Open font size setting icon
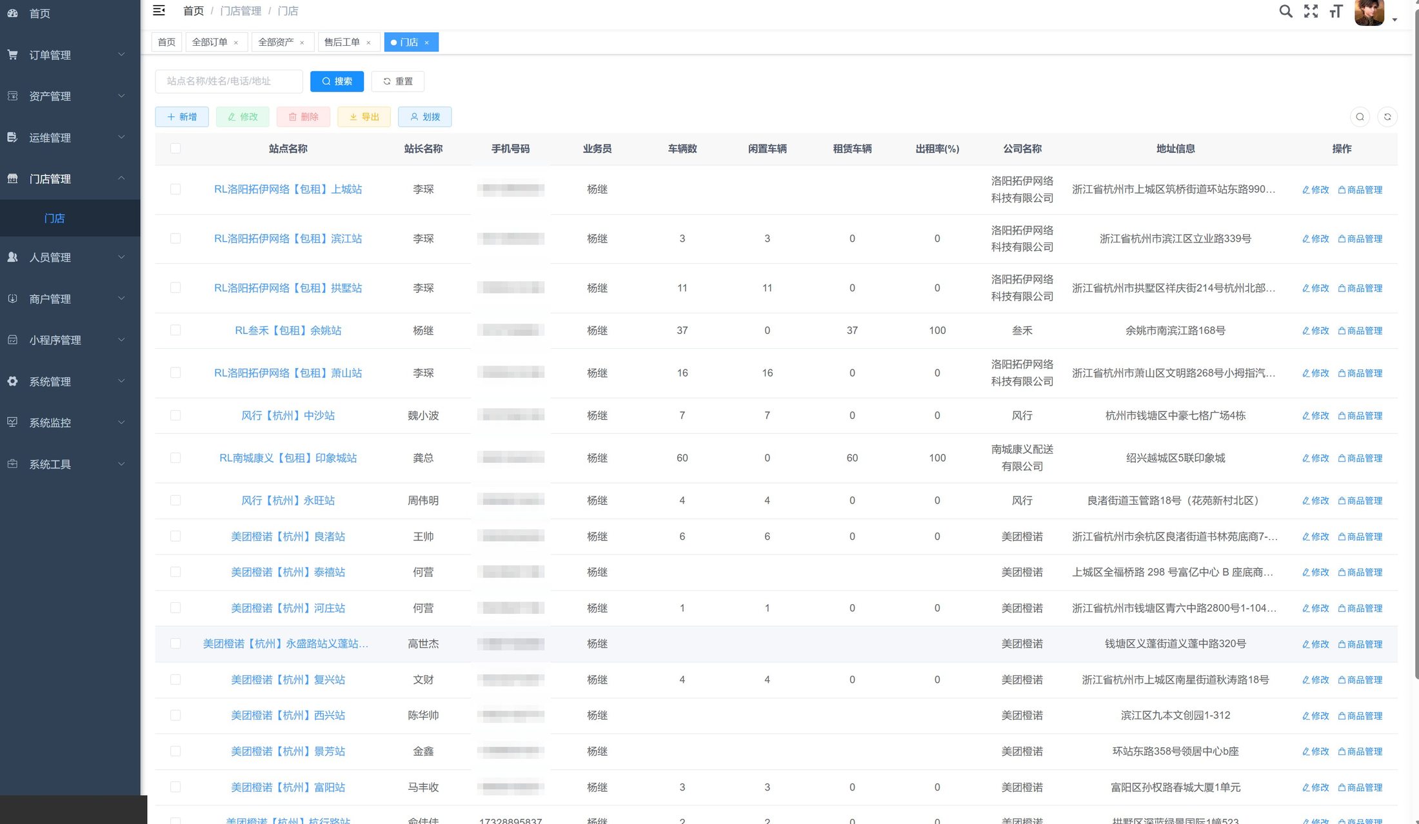This screenshot has height=824, width=1419. pyautogui.click(x=1336, y=11)
